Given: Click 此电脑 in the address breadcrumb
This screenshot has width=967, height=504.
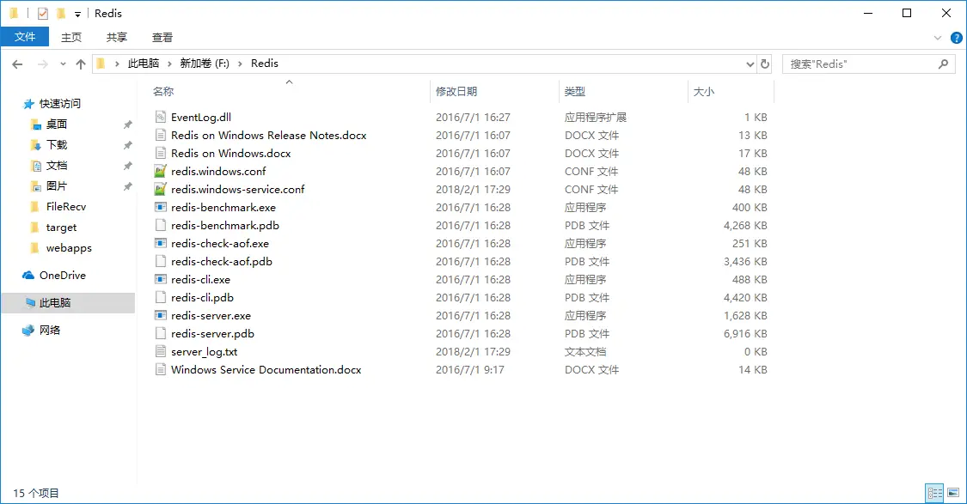Looking at the screenshot, I should pos(143,64).
